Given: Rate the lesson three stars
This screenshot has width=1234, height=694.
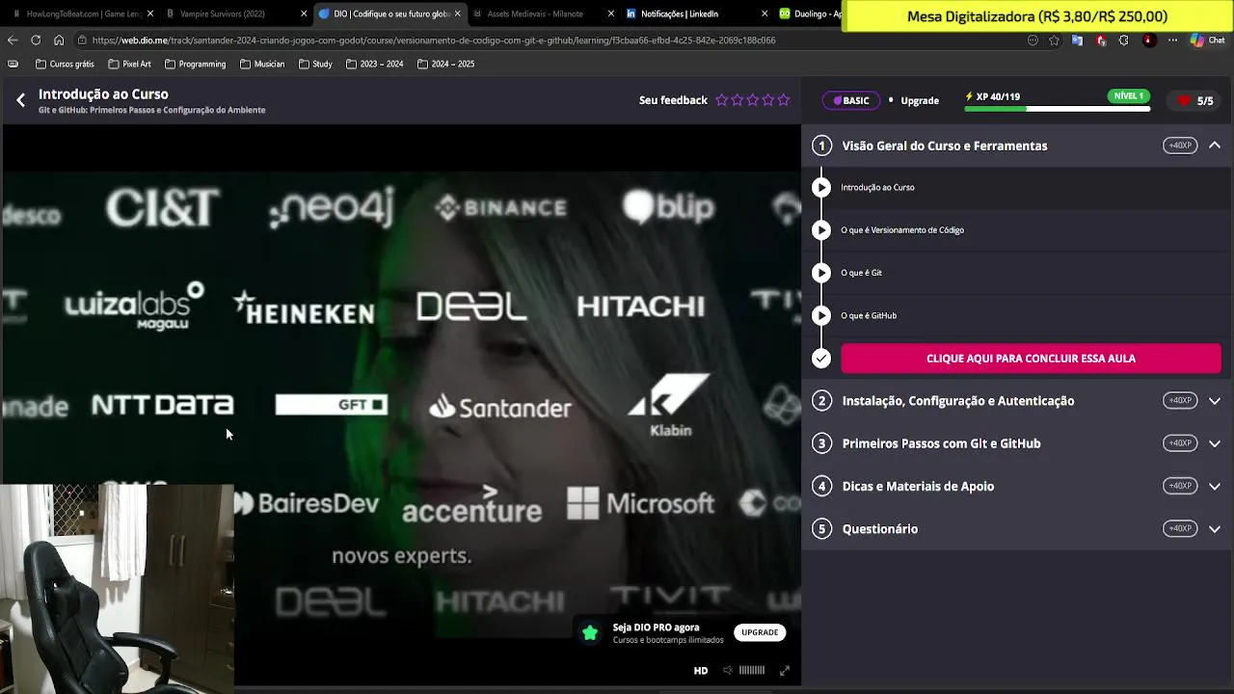Looking at the screenshot, I should [752, 100].
